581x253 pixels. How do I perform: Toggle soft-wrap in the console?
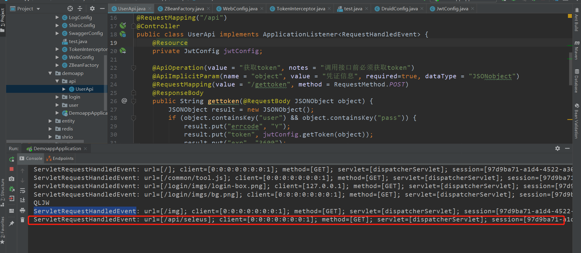[x=22, y=191]
